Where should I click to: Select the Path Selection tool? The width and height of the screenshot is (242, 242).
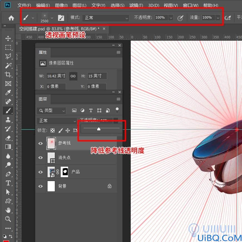pos(8,192)
